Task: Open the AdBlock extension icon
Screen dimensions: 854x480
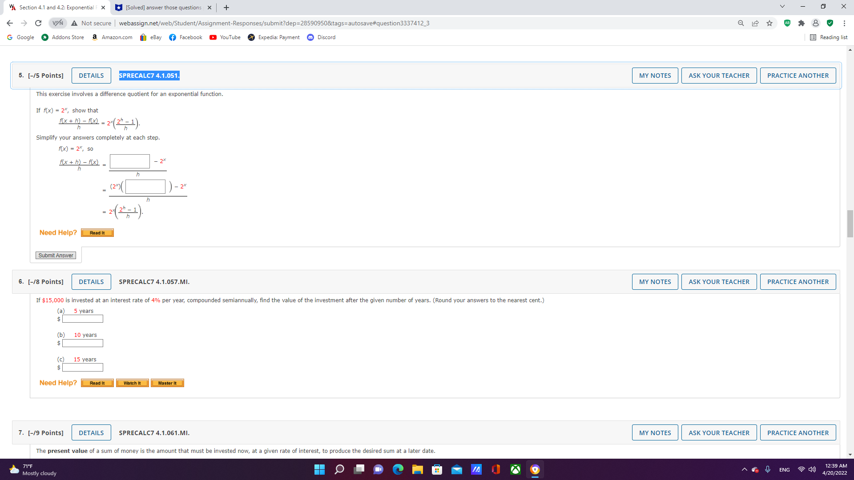Action: tap(787, 23)
